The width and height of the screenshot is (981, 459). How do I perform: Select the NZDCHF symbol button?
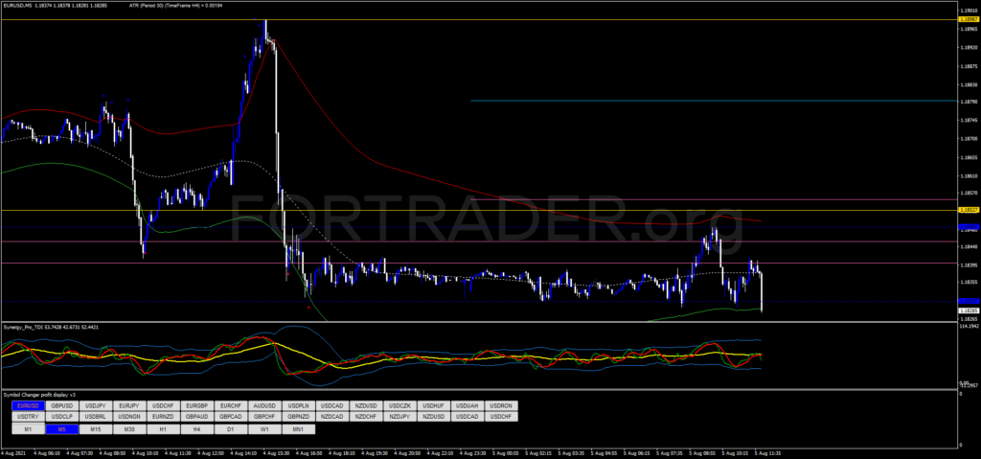coord(366,416)
